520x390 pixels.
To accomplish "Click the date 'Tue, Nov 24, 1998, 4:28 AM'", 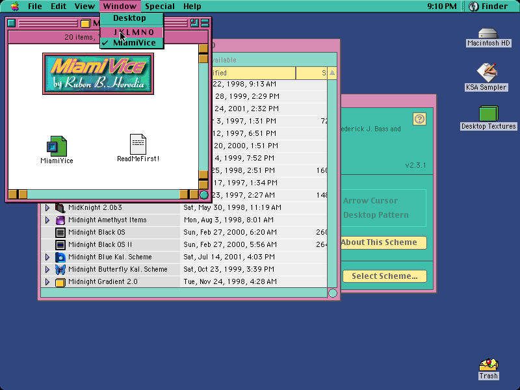I will tap(230, 281).
